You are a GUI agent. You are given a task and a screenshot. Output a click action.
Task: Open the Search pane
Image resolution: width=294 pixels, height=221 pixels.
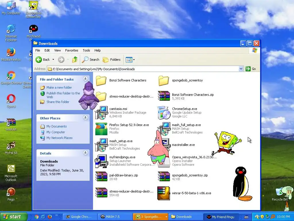point(91,60)
